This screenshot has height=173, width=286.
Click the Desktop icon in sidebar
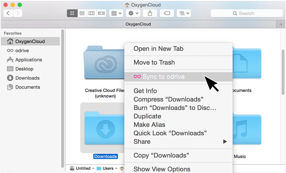[x=10, y=69]
